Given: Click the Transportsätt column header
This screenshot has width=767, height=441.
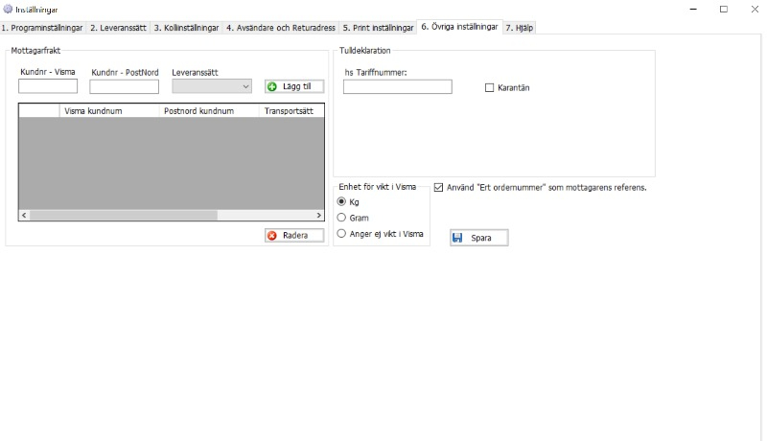Looking at the screenshot, I should (291, 111).
